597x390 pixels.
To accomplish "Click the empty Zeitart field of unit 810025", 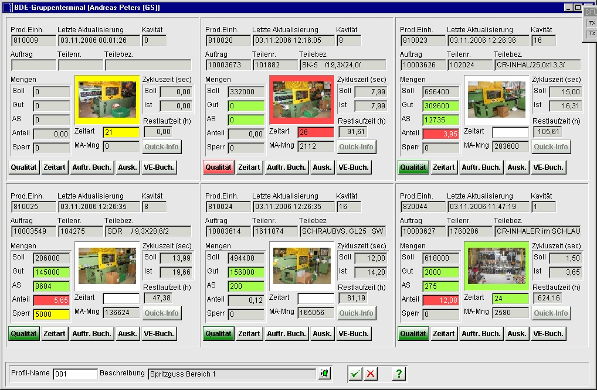I will tap(121, 299).
